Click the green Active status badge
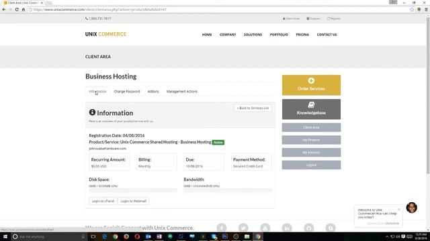 [x=218, y=143]
